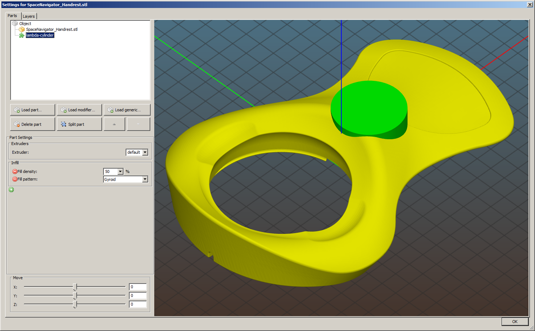Select the Object root node in the tree
Image resolution: width=535 pixels, height=331 pixels.
click(25, 24)
